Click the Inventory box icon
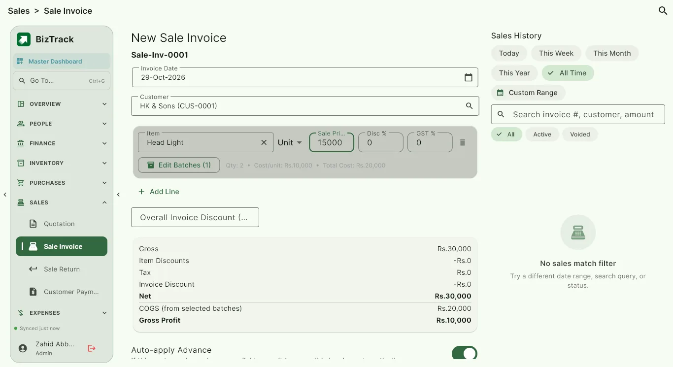Image resolution: width=673 pixels, height=367 pixels. point(21,163)
